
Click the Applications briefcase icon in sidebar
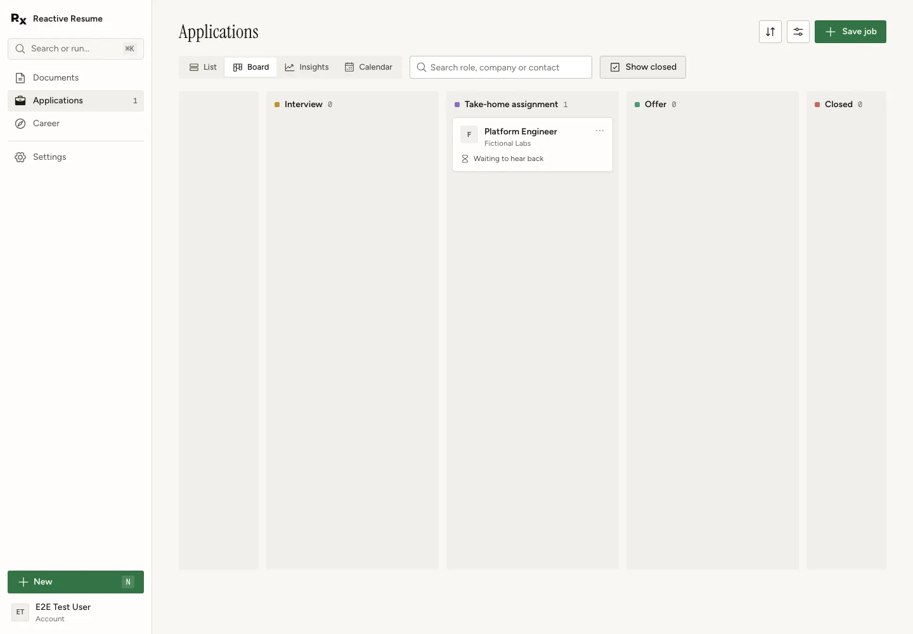[x=20, y=101]
